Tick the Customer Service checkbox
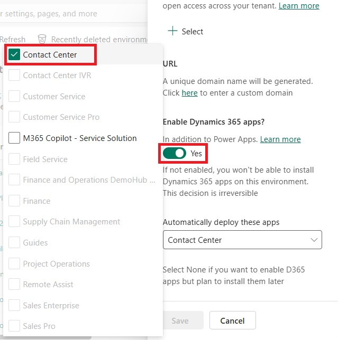 (14, 96)
